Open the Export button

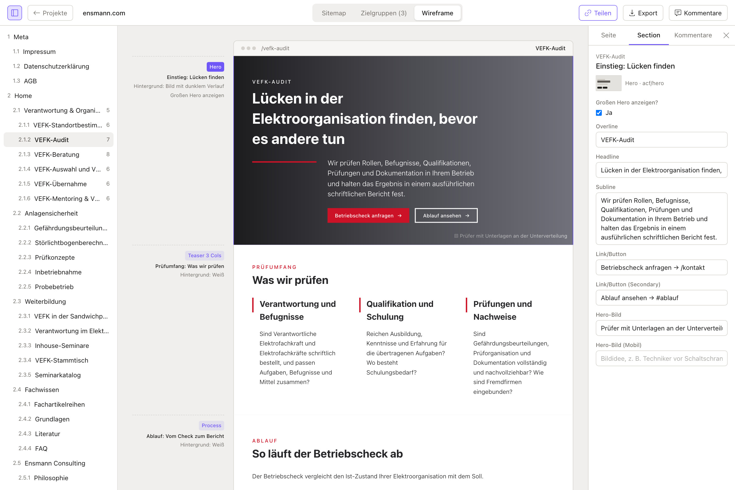(643, 13)
